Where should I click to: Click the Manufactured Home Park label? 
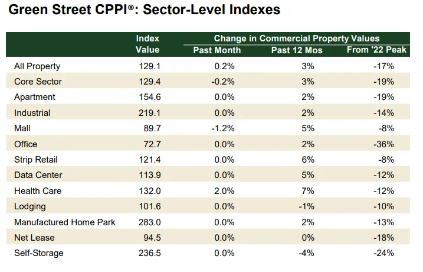click(x=64, y=222)
